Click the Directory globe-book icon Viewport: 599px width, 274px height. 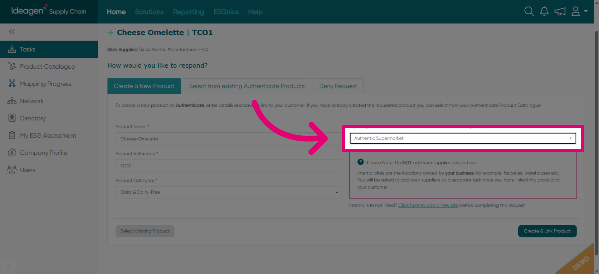pos(12,118)
